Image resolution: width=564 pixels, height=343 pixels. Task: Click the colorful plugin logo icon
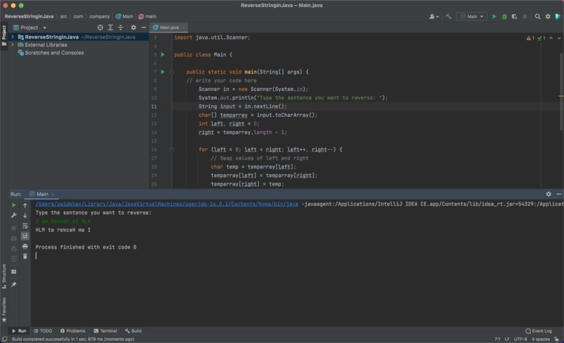(x=558, y=17)
